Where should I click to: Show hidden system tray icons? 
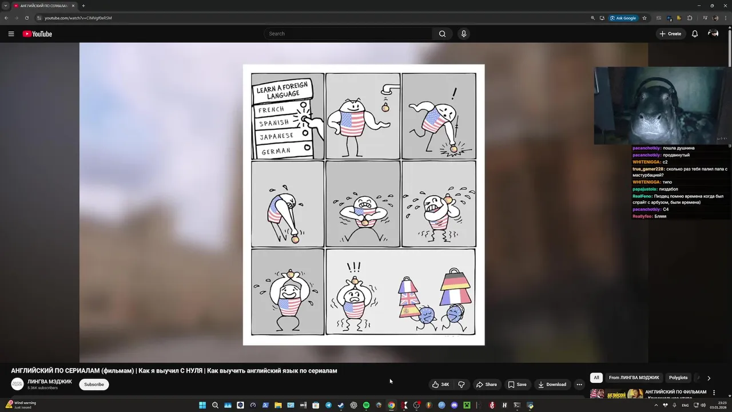(656, 405)
